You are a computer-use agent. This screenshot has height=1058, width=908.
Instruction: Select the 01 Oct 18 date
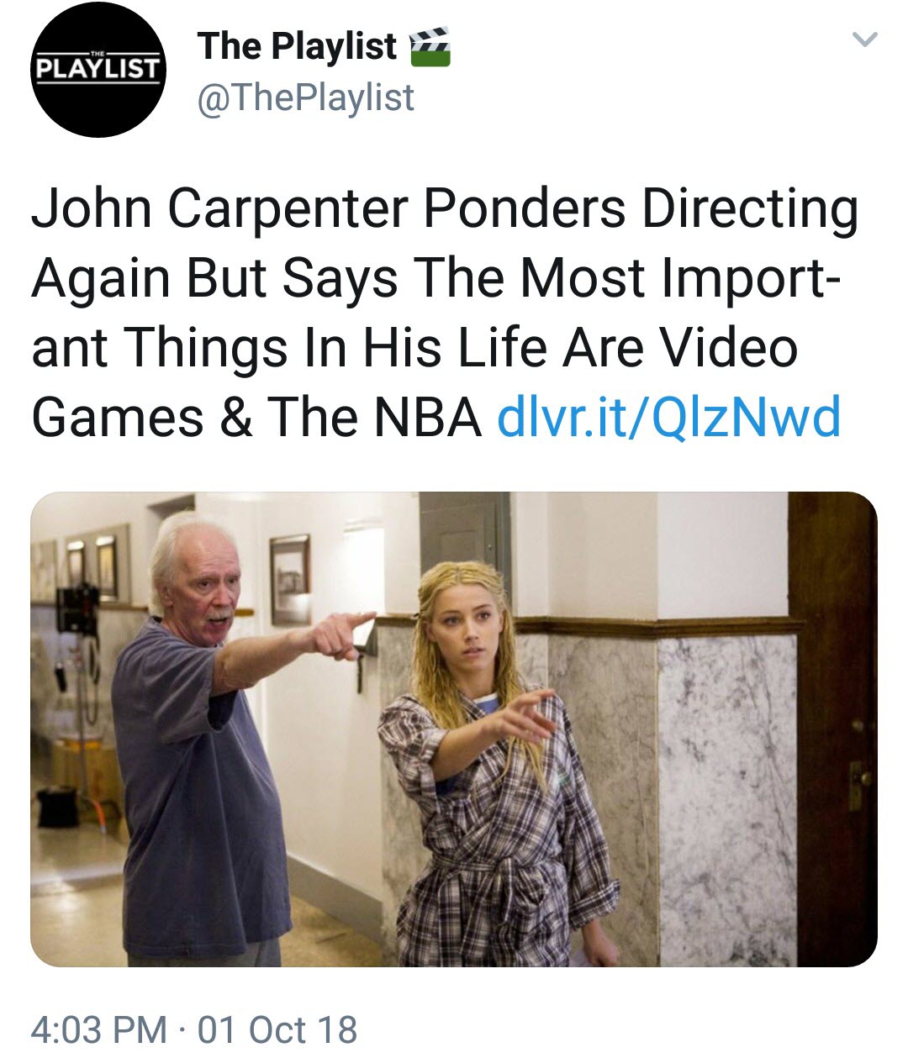point(277,1029)
